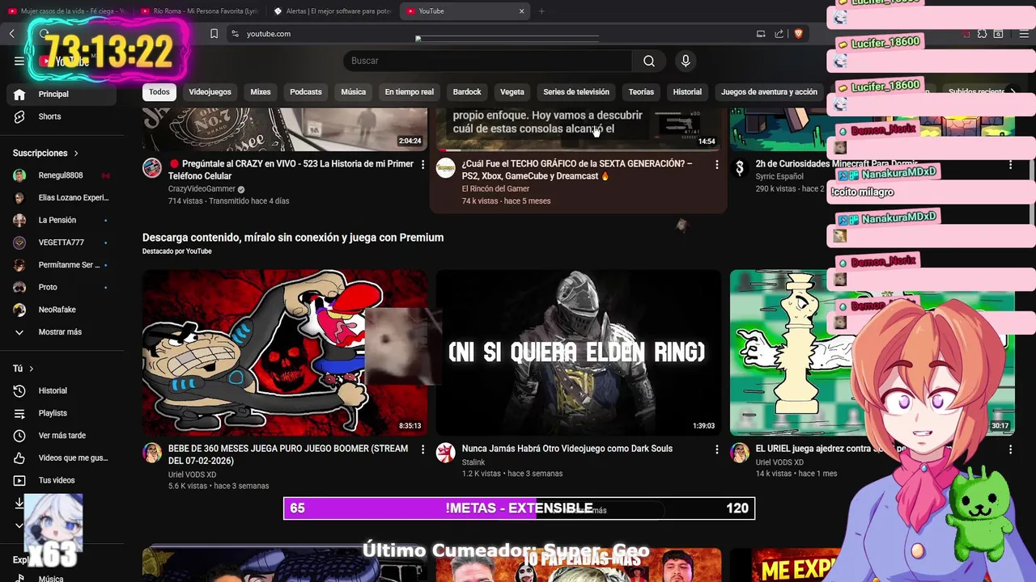Image resolution: width=1036 pixels, height=582 pixels.
Task: Open Historial from the sidebar clock icon
Action: tap(19, 390)
